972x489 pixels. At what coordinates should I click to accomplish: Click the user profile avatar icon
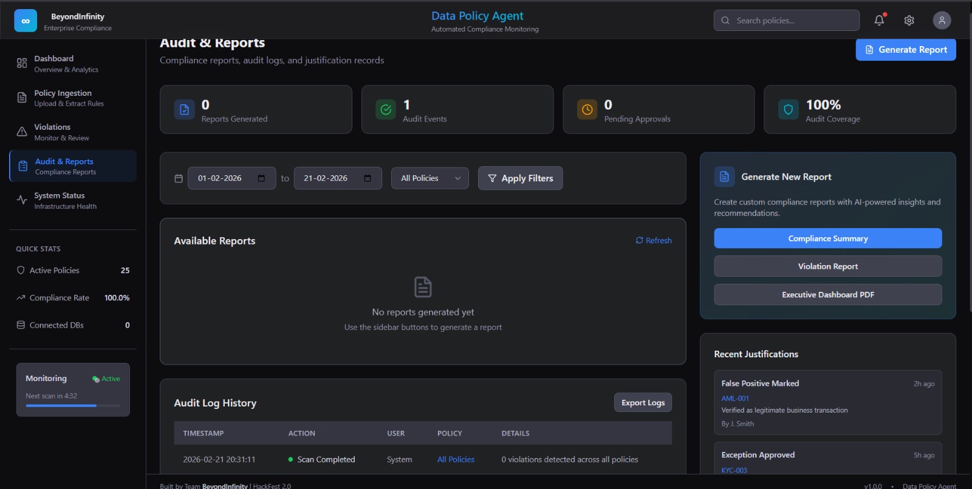tap(942, 21)
